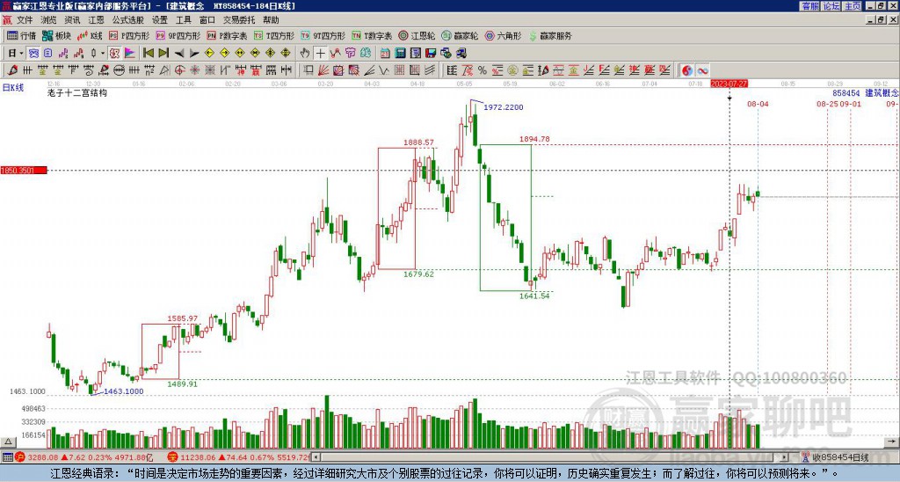Screen dimensions: 900x482
Task: Click the calendar date icon
Action: [x=385, y=53]
